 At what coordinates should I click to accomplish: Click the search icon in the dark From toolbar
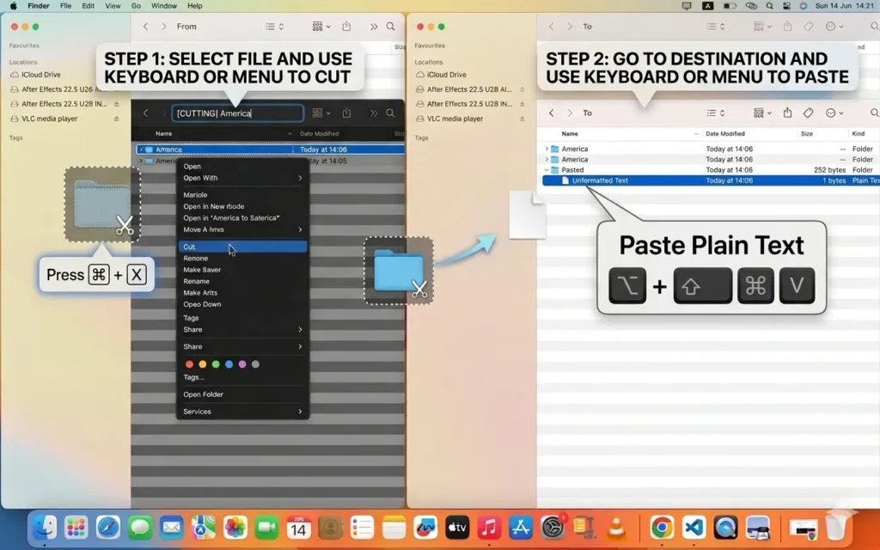[x=390, y=113]
